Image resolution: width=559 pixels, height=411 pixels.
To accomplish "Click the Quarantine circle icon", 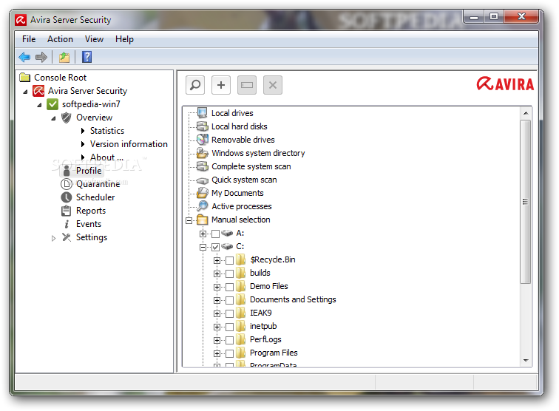I will (67, 184).
